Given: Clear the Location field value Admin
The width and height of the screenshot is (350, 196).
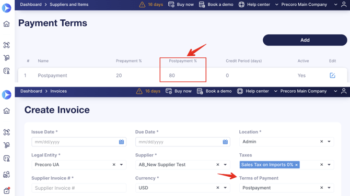Looking at the screenshot, I should (321, 141).
